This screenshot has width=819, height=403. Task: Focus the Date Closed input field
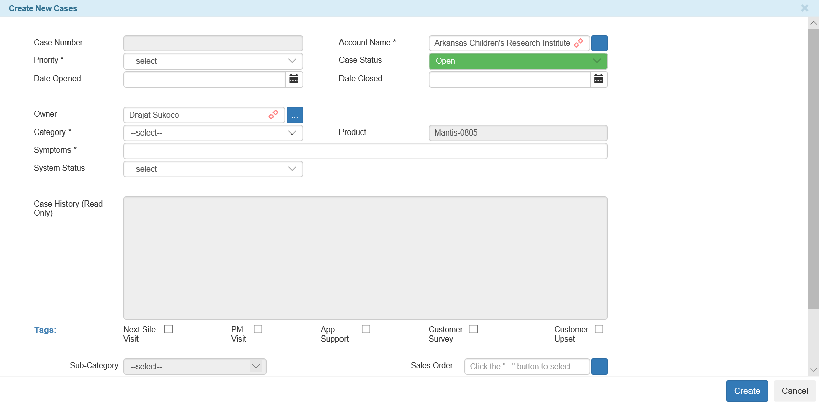pos(509,79)
